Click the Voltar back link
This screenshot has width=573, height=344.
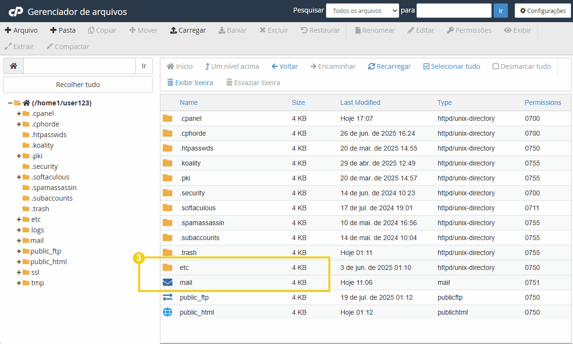(285, 66)
